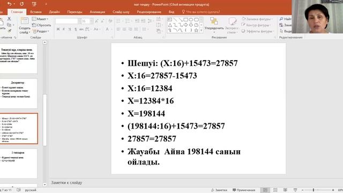This screenshot has width=343, height=193.
Task: Open the font size combo box
Action: point(87,21)
